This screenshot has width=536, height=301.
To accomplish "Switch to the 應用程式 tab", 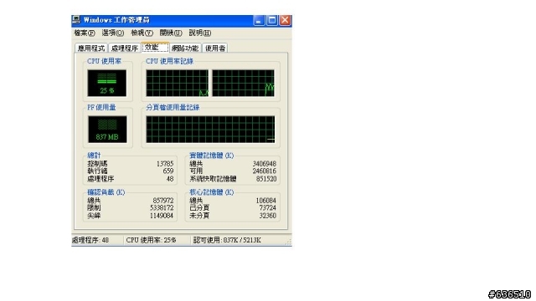I will point(91,48).
